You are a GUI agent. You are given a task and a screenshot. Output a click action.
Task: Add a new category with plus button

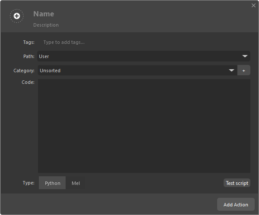[243, 71]
